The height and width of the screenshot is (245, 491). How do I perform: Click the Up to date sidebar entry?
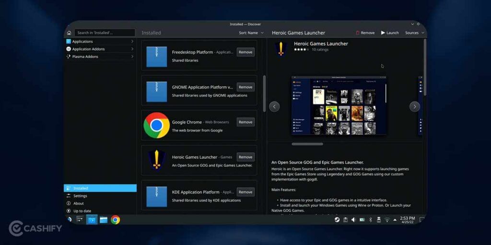pos(100,211)
